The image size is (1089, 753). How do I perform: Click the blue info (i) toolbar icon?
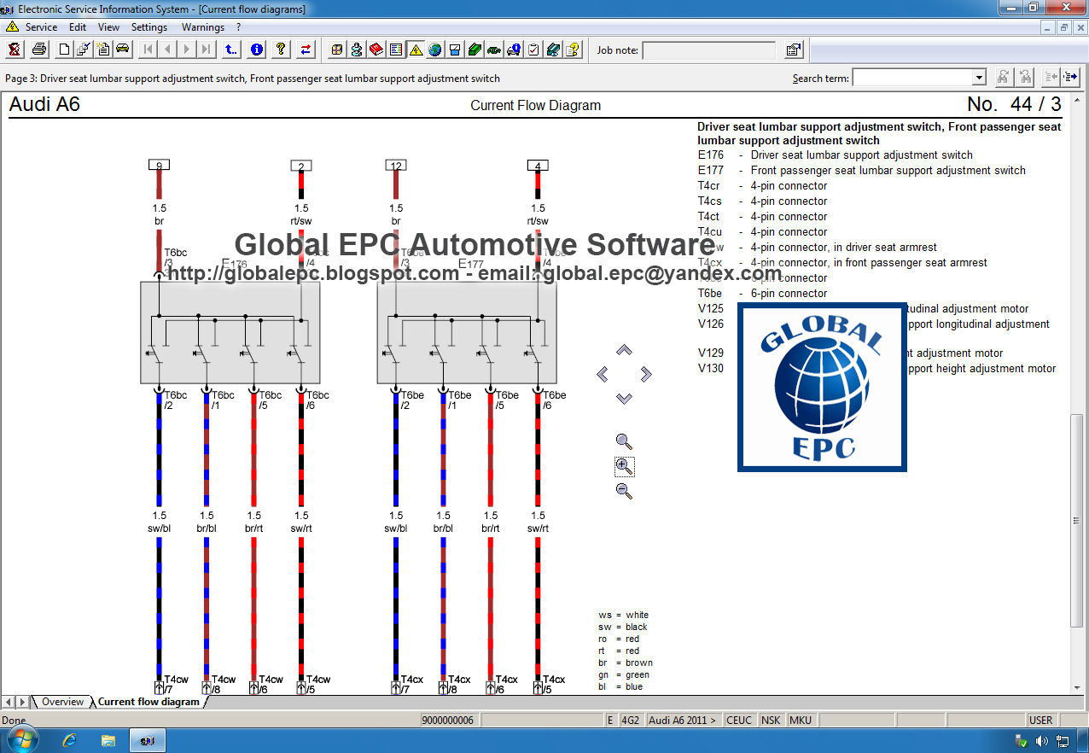click(257, 49)
